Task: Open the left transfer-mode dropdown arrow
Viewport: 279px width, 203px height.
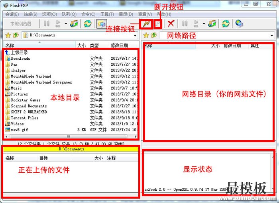Action: coord(66,23)
